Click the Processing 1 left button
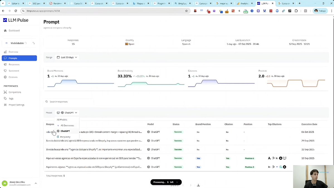This screenshot has height=188, width=334. (x=166, y=182)
